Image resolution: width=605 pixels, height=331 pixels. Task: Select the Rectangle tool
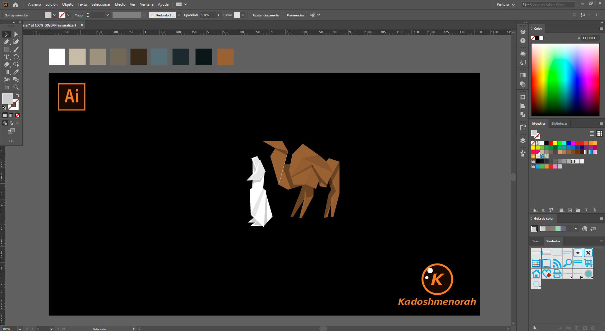[x=7, y=49]
